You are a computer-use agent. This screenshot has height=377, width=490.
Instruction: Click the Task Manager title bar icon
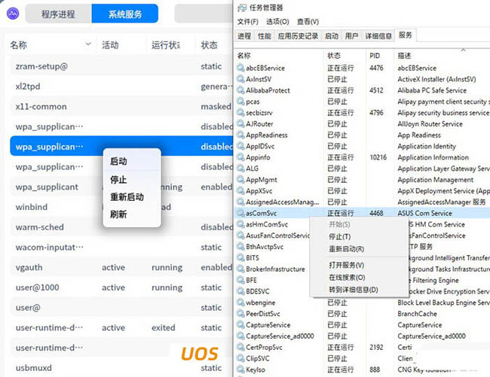(x=242, y=8)
